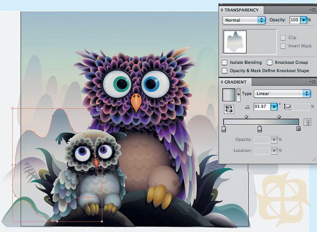Select the middle gradient color stop
The image size is (317, 232).
tap(260, 129)
